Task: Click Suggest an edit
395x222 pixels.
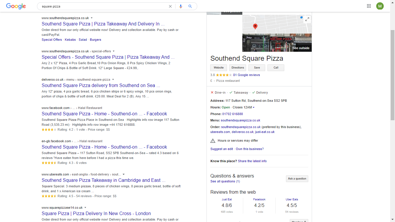Action: [222, 149]
